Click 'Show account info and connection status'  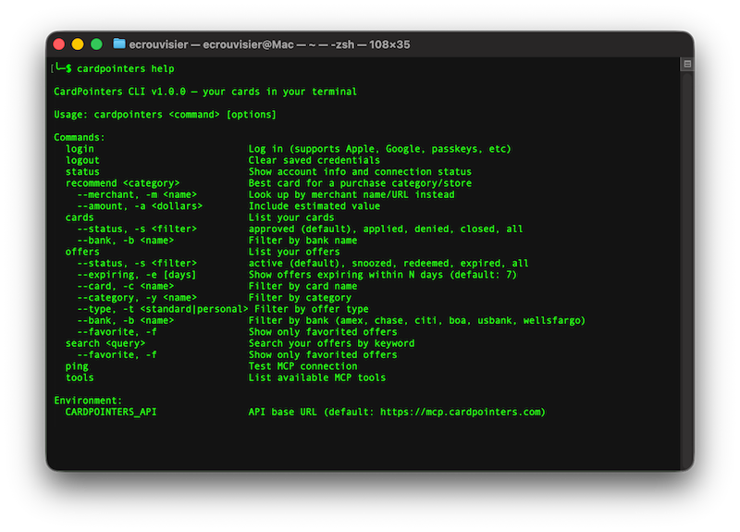[x=360, y=172]
